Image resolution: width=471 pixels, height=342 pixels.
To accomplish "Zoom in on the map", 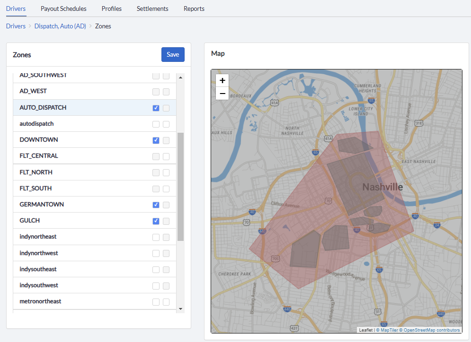I will pyautogui.click(x=222, y=80).
